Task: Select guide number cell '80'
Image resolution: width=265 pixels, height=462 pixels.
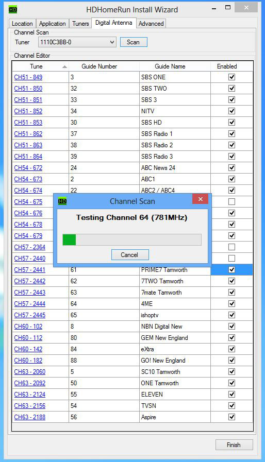Action: click(104, 338)
